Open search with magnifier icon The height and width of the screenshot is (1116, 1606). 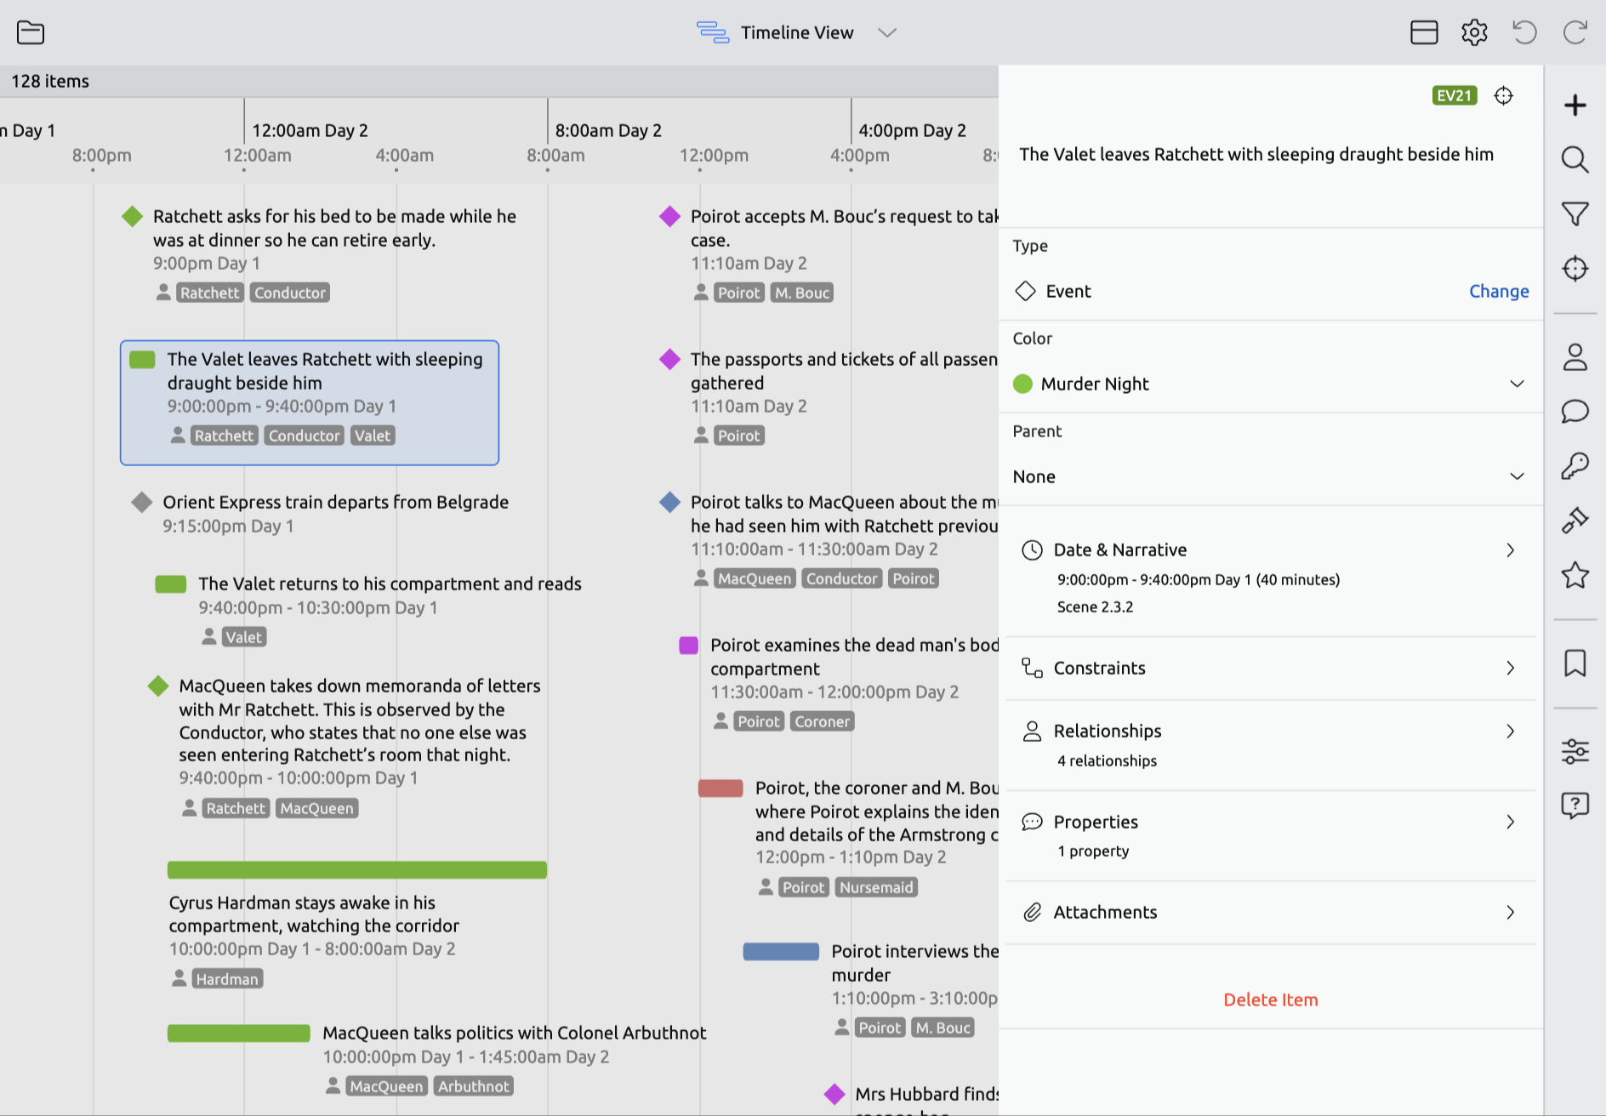[x=1575, y=159]
